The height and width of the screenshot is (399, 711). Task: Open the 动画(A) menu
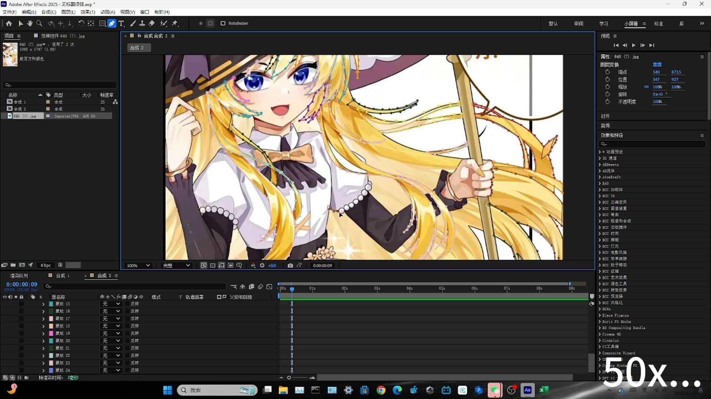pyautogui.click(x=108, y=12)
